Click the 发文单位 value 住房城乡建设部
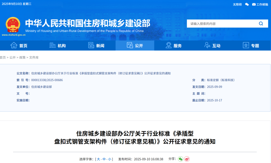The height and width of the screenshot is (163, 271). coord(41,87)
